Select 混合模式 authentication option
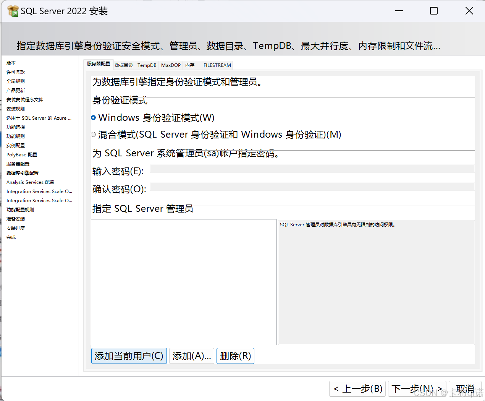Screen dimensions: 485x401 click(x=93, y=134)
